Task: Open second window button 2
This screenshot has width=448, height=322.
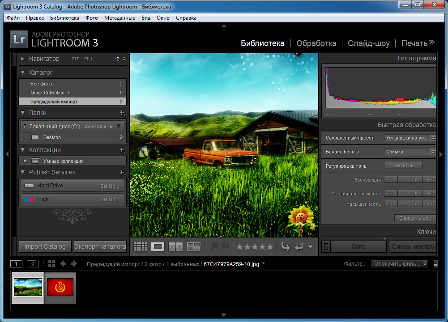Action: (x=33, y=264)
